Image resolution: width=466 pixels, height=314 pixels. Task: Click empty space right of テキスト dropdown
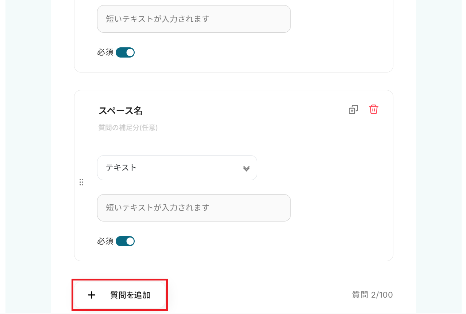pos(321,168)
